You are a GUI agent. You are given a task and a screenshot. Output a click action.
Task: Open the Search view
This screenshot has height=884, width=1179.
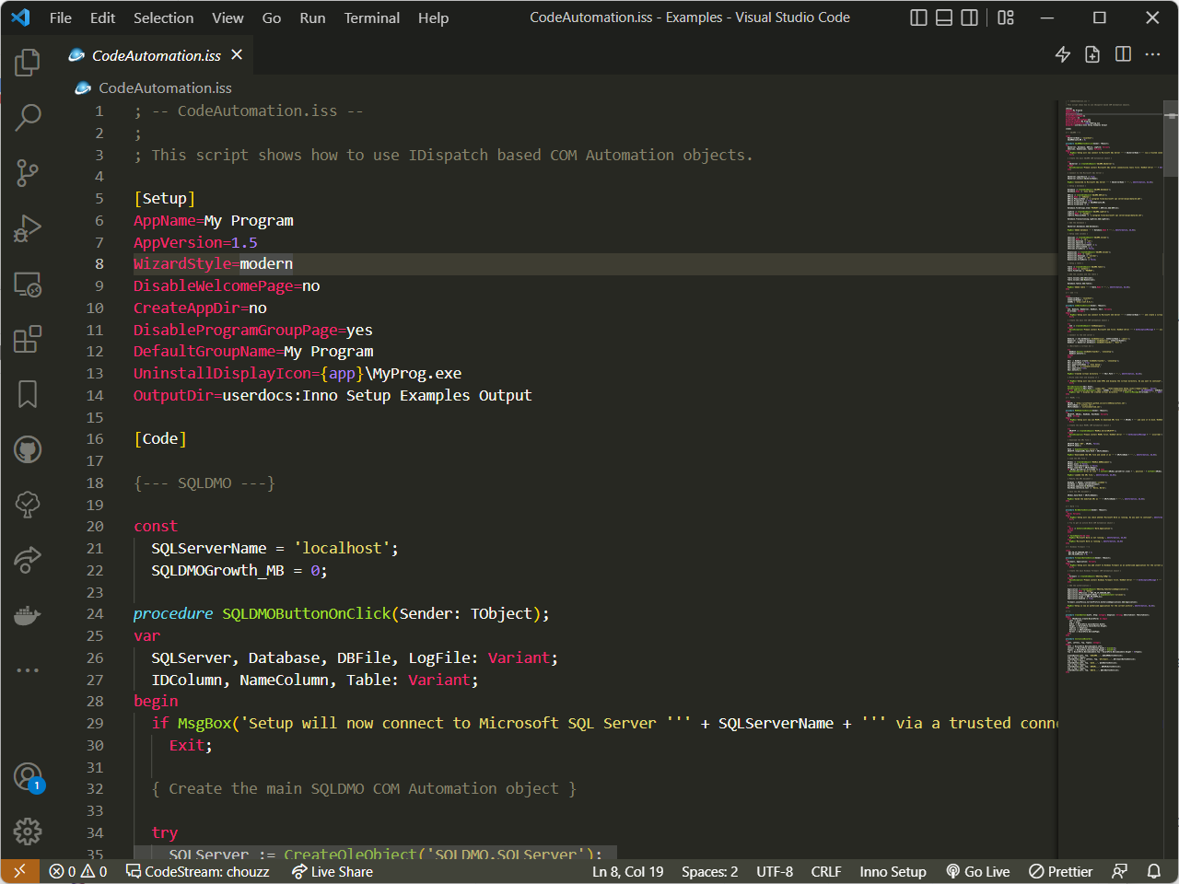coord(28,117)
